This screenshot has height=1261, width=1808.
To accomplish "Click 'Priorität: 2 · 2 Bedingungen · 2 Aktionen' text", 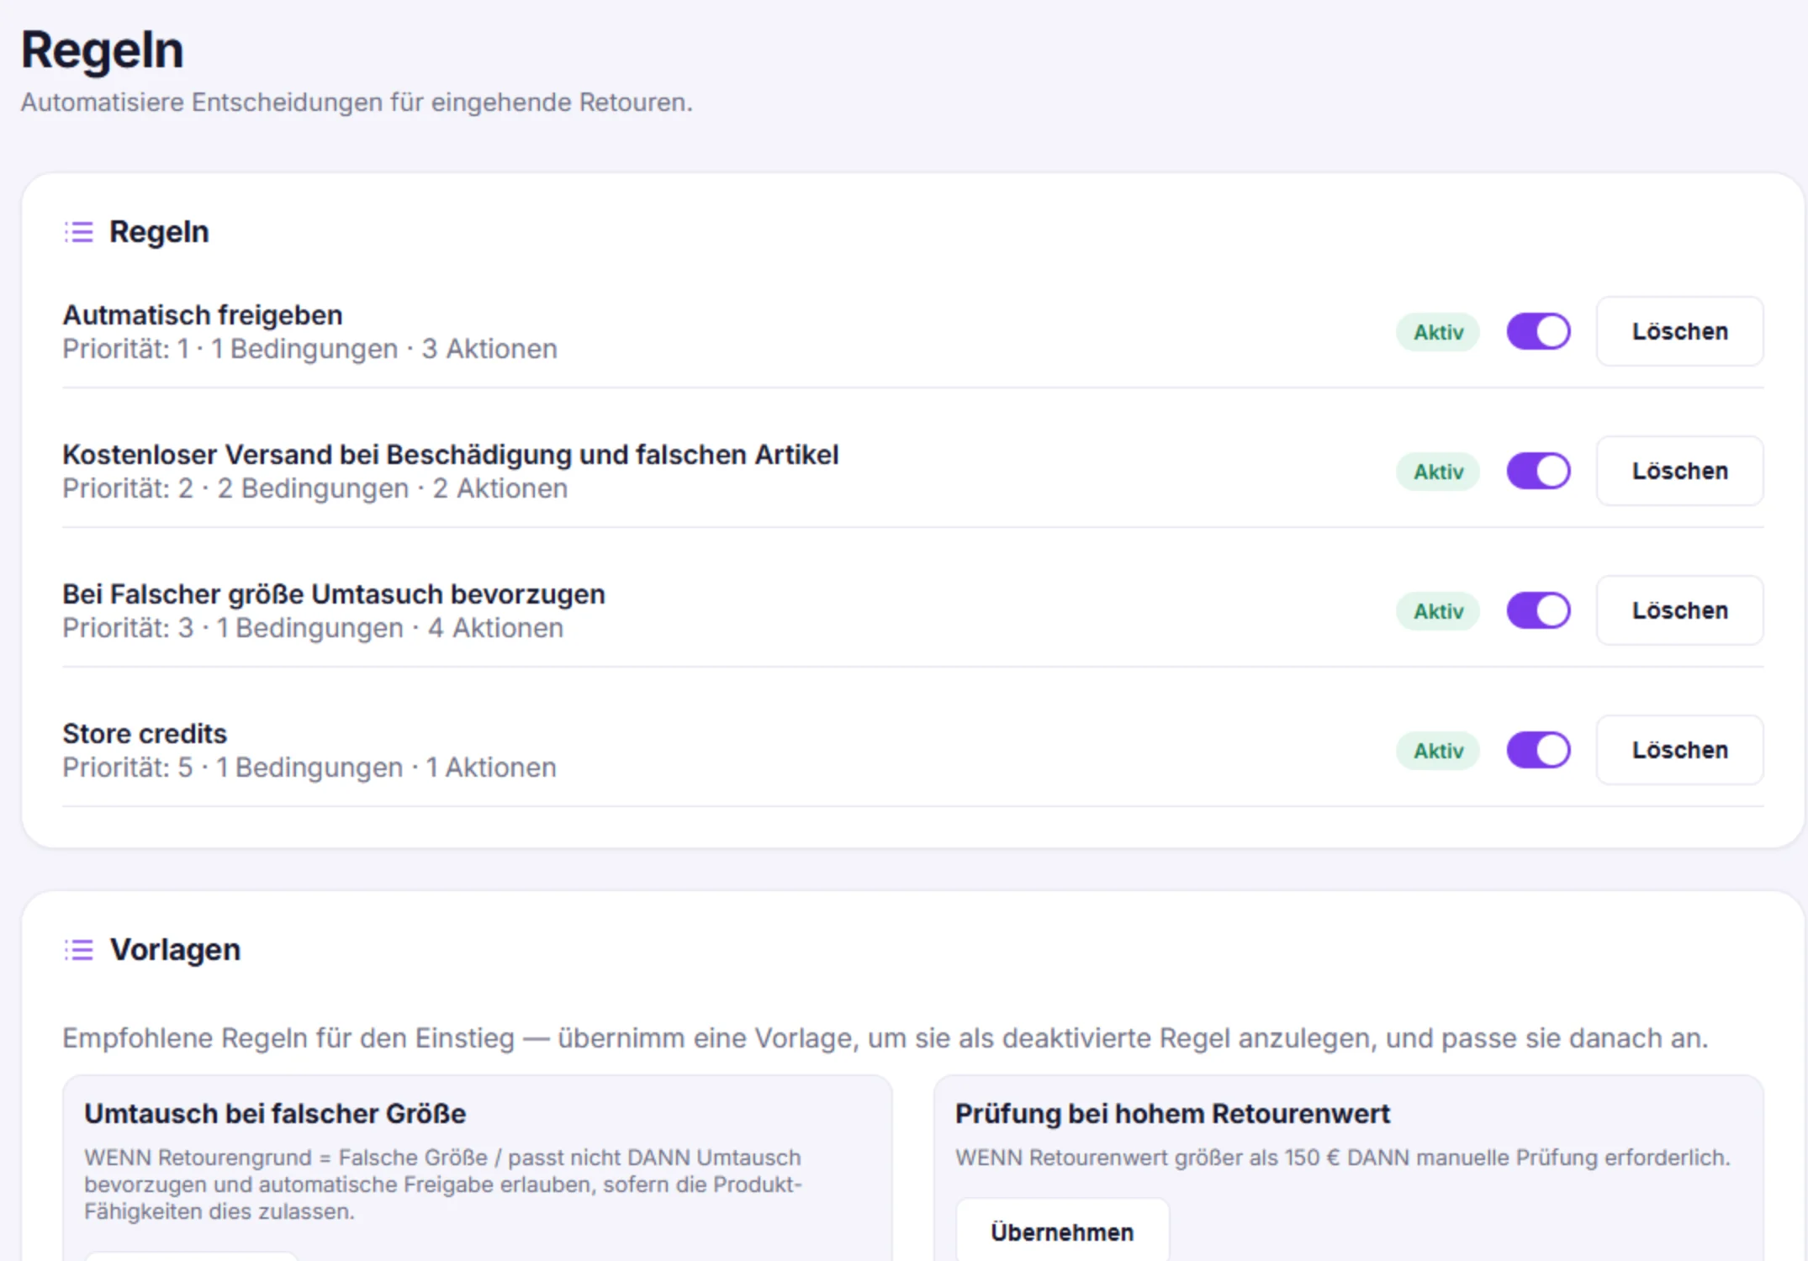I will pos(315,488).
